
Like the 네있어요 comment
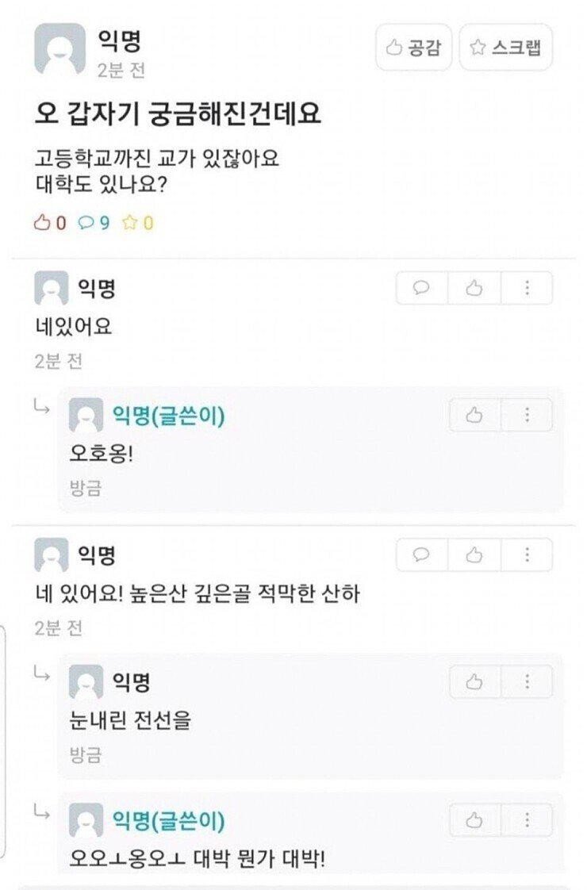pyautogui.click(x=474, y=288)
